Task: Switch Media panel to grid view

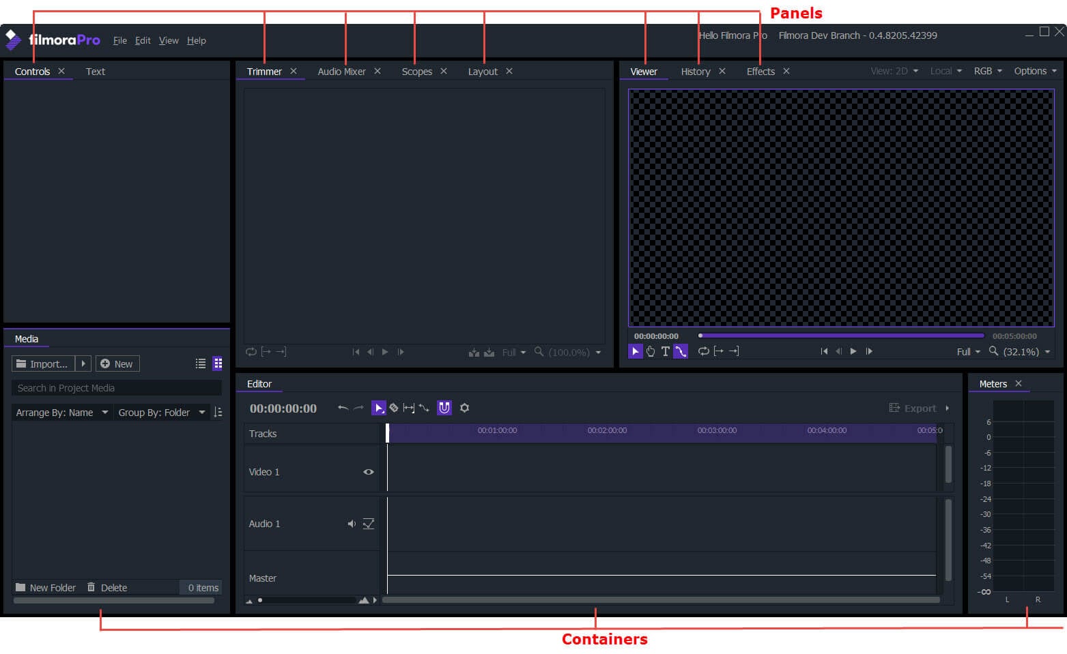Action: [x=218, y=363]
